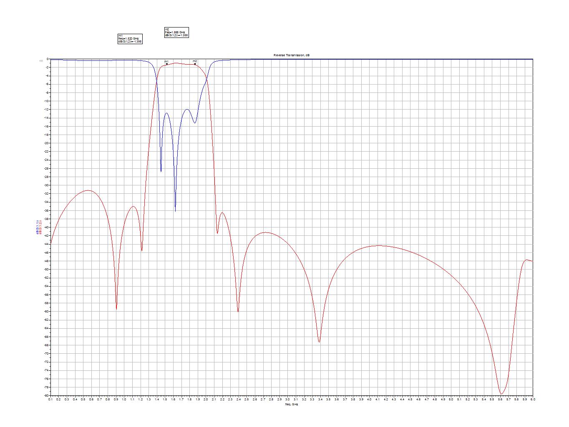The height and width of the screenshot is (427, 569).
Task: Click the m1 readout box showing 1.520 GHz
Action: point(130,39)
